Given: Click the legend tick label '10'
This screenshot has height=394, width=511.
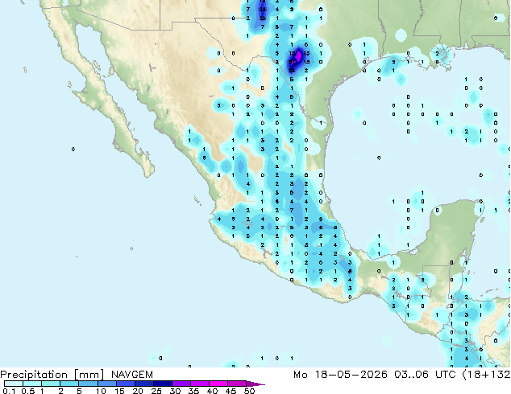Looking at the screenshot, I should pos(101,391).
